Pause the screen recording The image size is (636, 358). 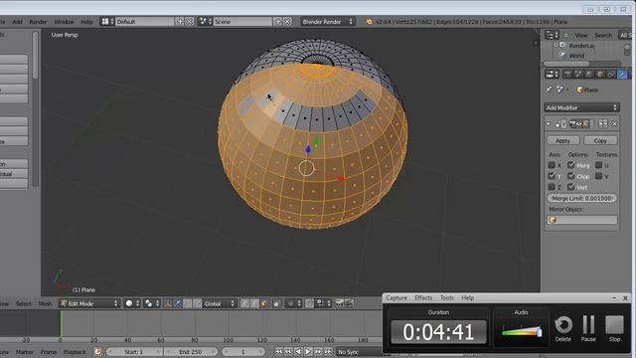point(588,328)
